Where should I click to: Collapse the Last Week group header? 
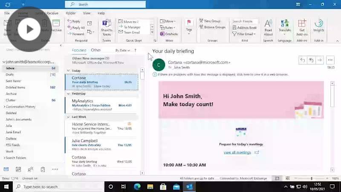click(68, 117)
